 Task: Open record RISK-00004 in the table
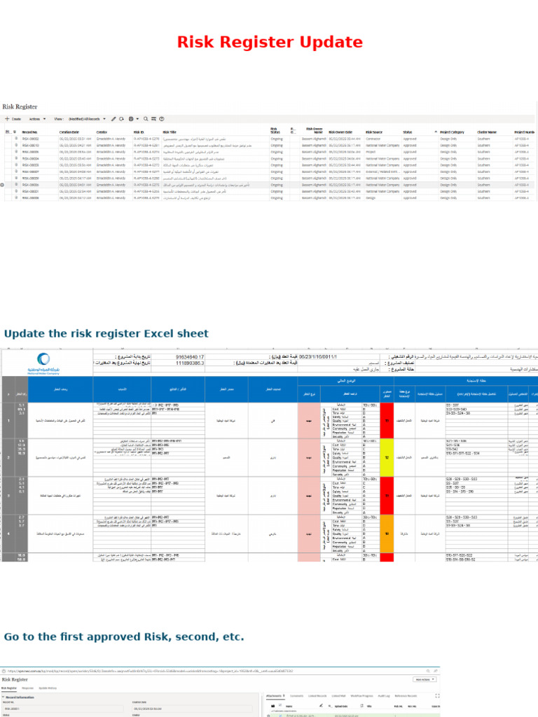tap(30, 159)
